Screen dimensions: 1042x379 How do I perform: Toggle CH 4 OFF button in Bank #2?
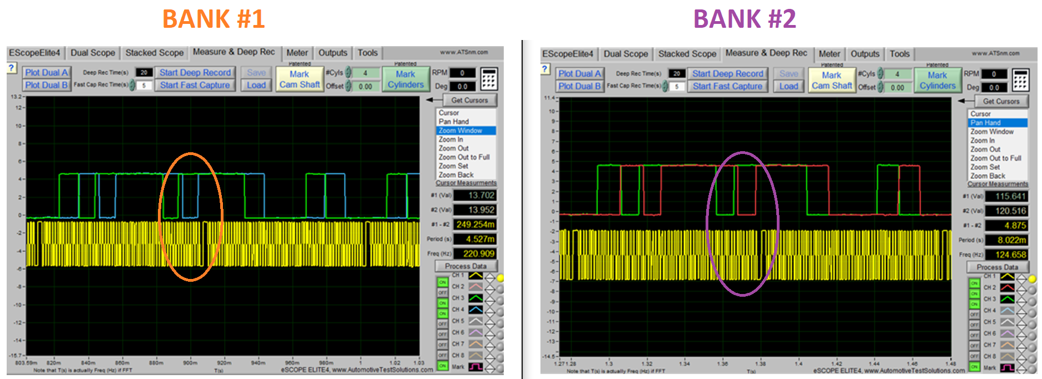click(x=974, y=315)
